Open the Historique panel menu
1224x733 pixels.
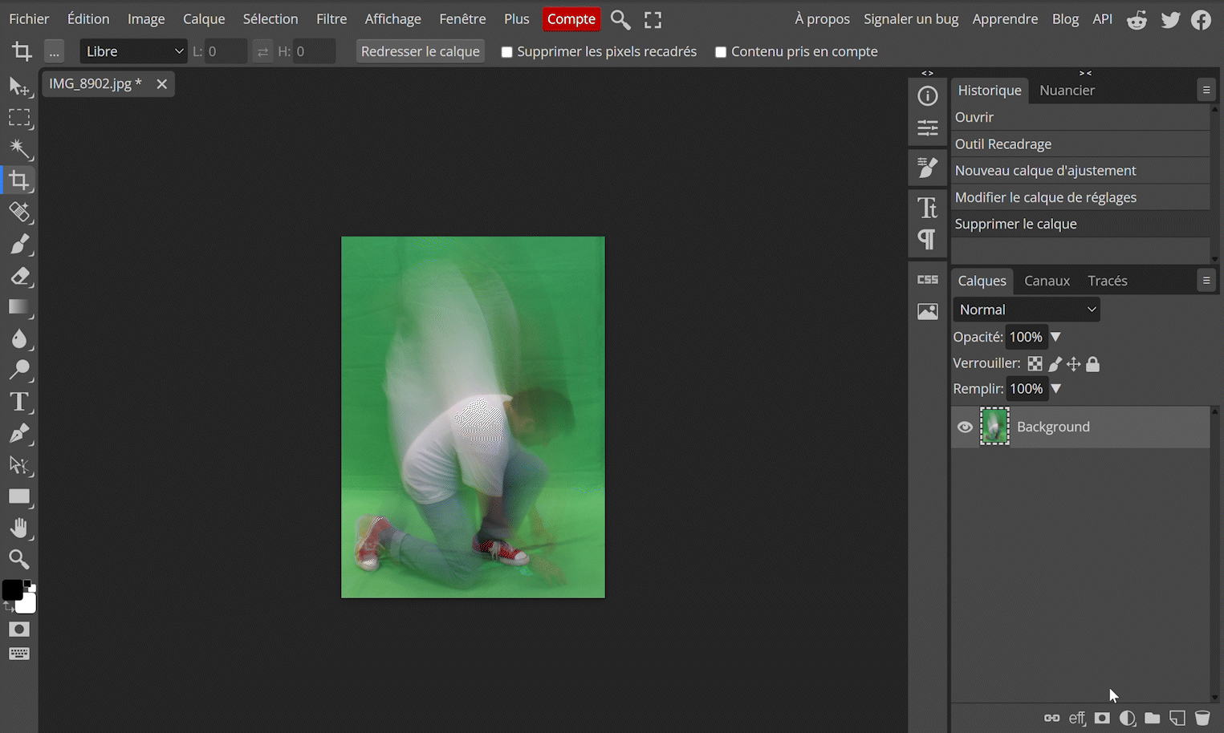(1206, 90)
